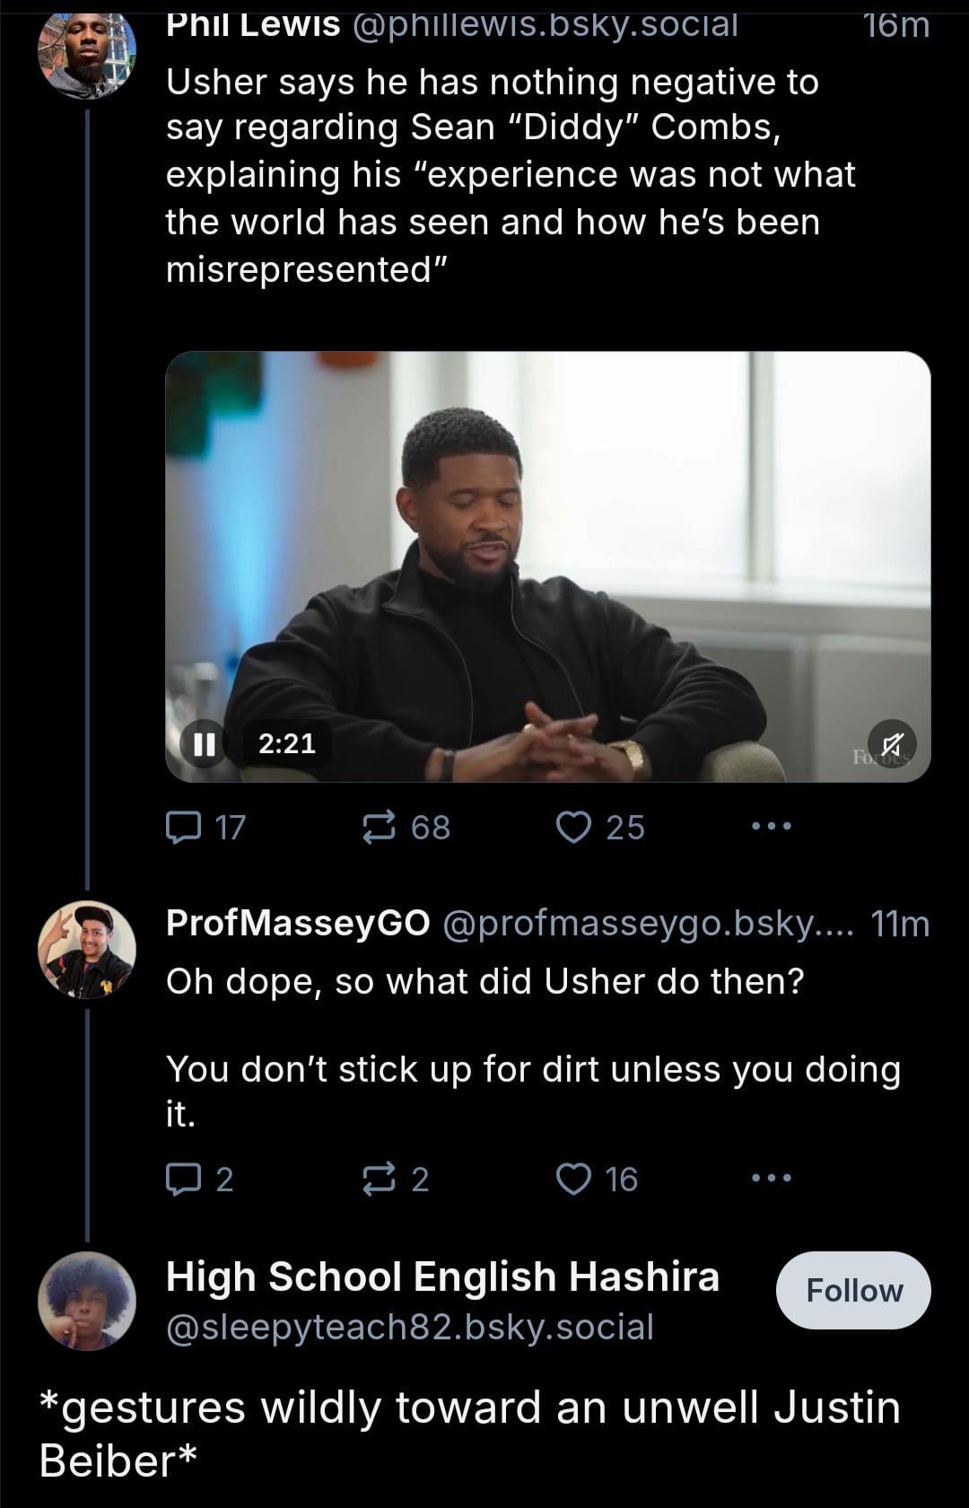Open the @phillewis.bsky.social handle link

546,25
